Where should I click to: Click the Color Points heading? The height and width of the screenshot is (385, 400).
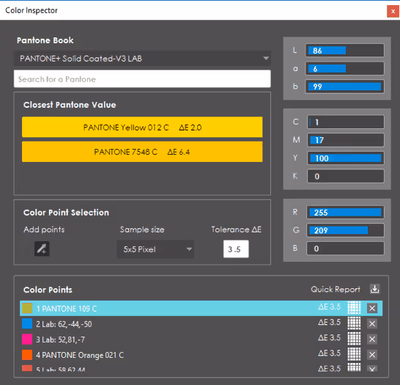coord(48,290)
